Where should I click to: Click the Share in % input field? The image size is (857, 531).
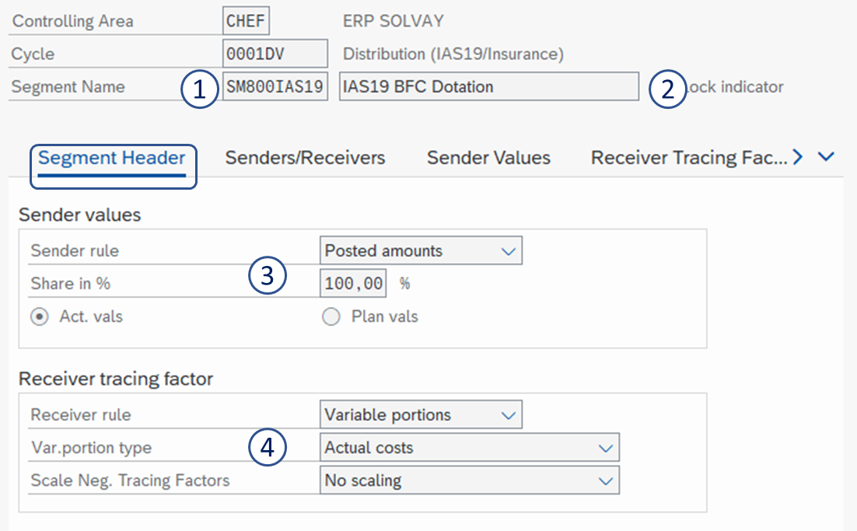[352, 284]
